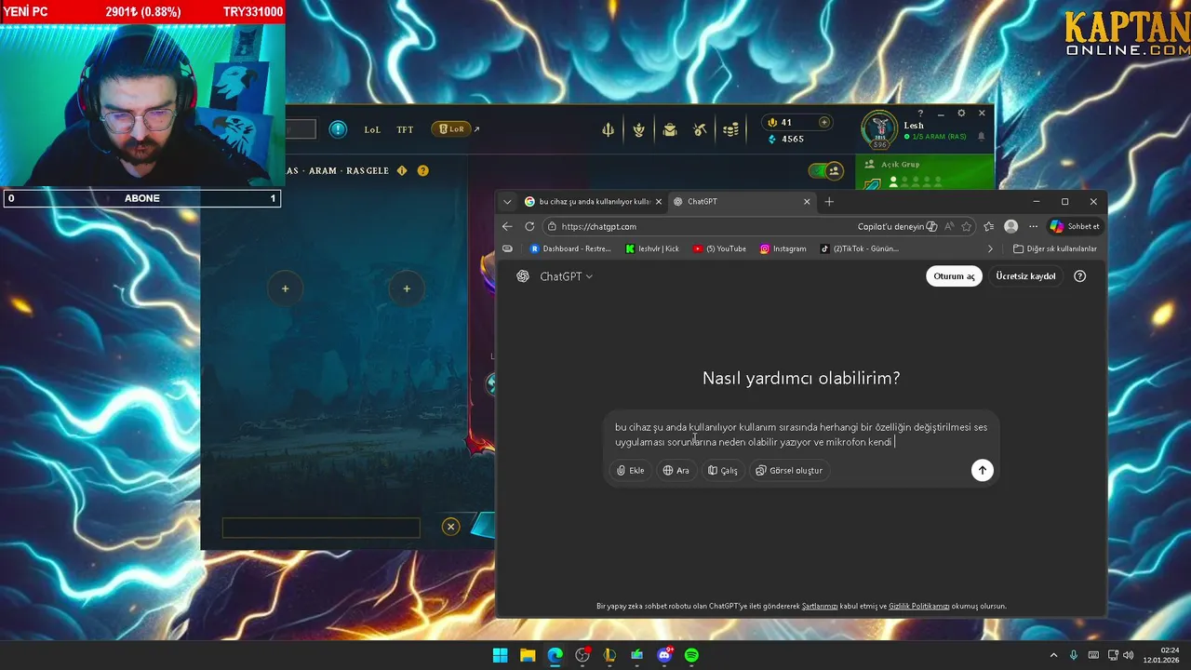Choose Görsel oluştur to create an image
Image resolution: width=1191 pixels, height=670 pixels.
click(789, 470)
